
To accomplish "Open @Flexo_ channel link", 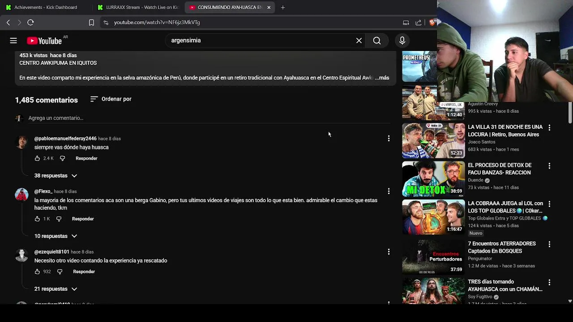I will pyautogui.click(x=43, y=191).
